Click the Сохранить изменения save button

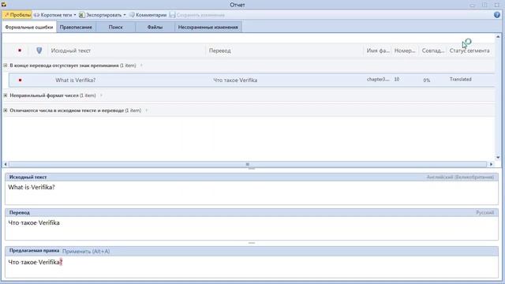(x=197, y=15)
